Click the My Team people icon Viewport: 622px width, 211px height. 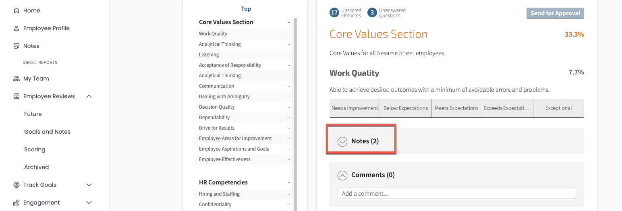point(17,79)
